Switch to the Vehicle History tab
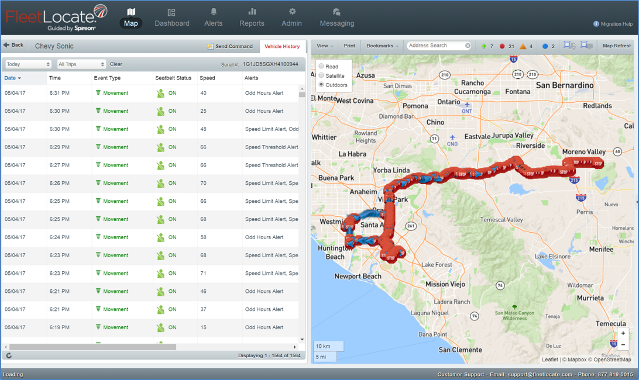The image size is (639, 380). click(282, 46)
